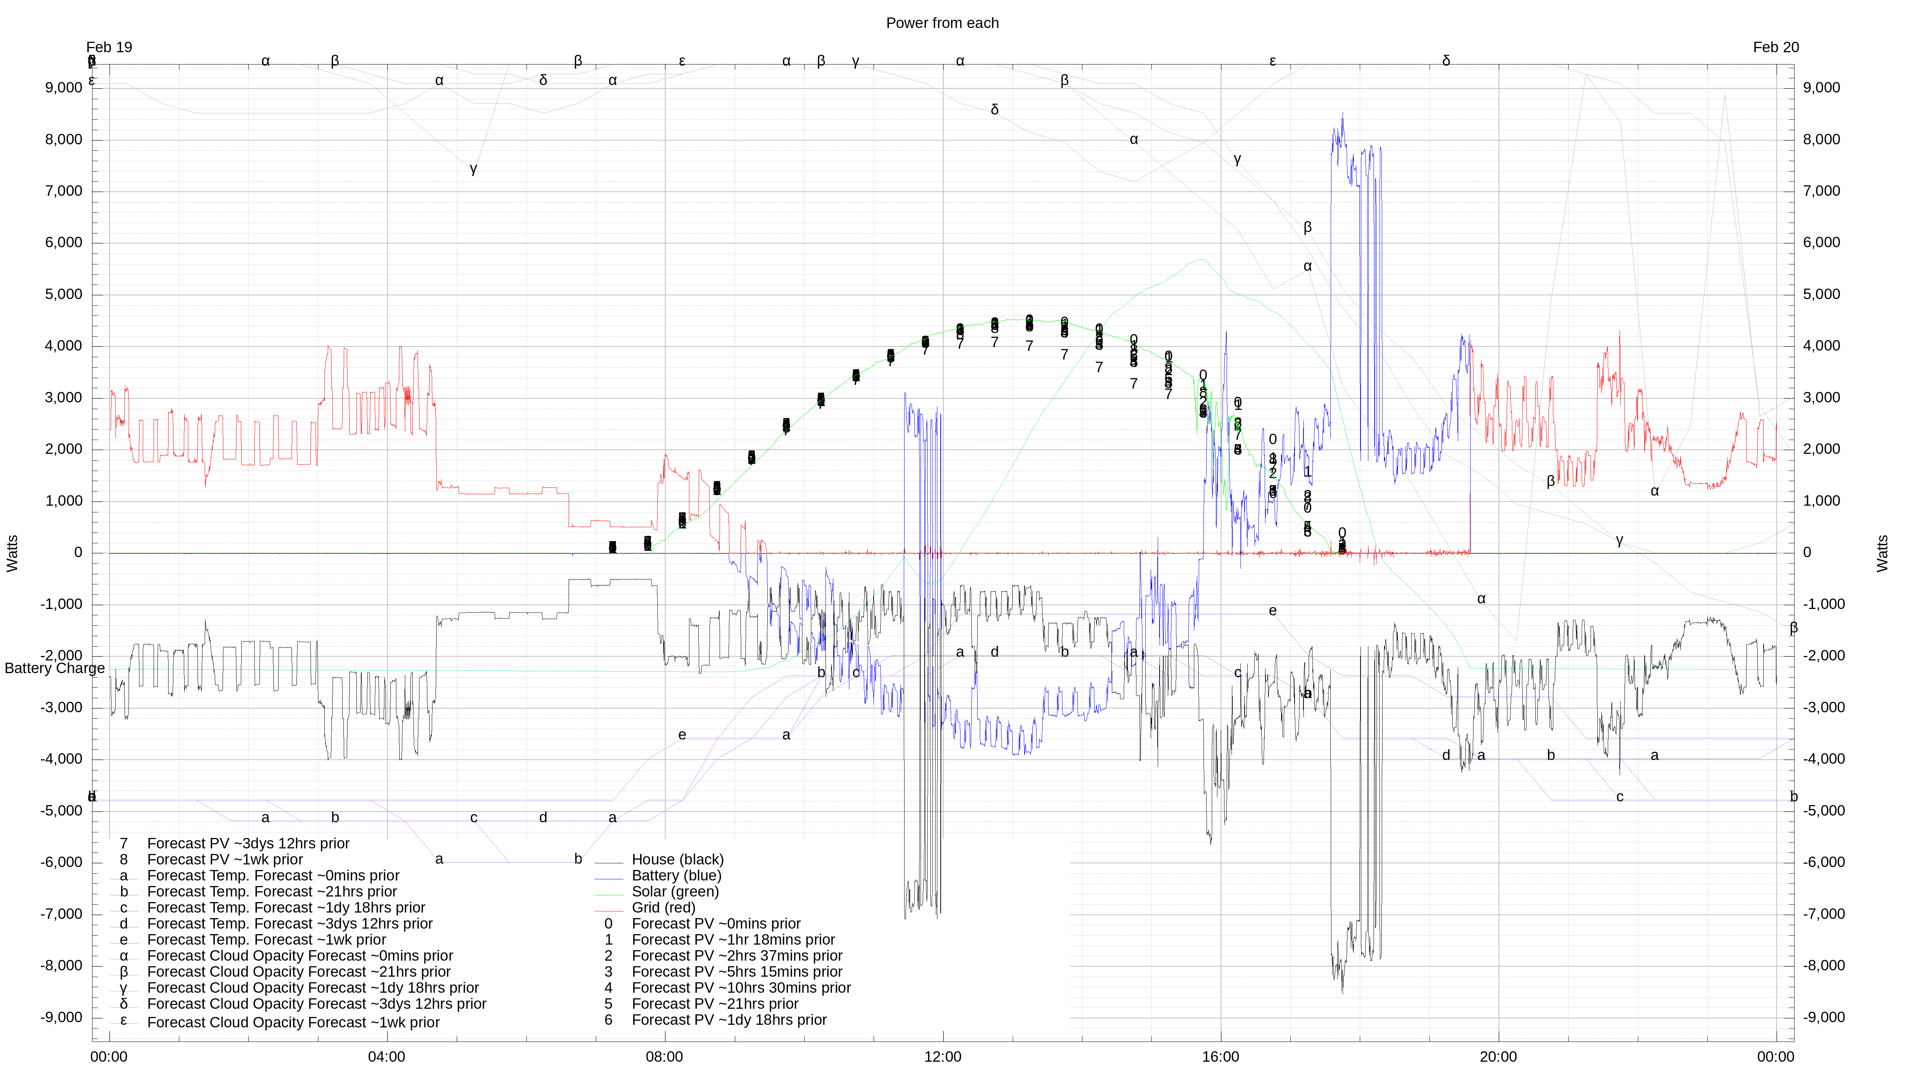Click legend 'Forecast Cloud Opacity Forecast ~1wk prior'
Viewport: 1909px width, 1074px height.
click(x=293, y=1022)
